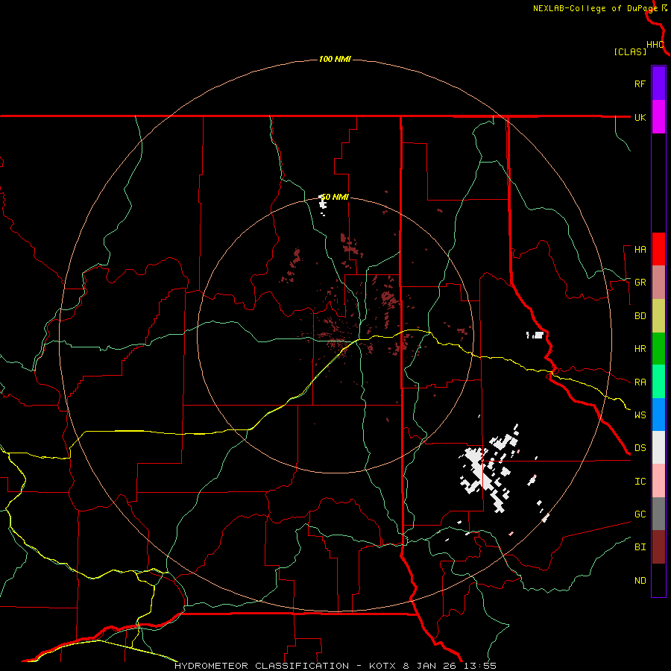
Task: Click the ND legend label
Action: [x=640, y=581]
